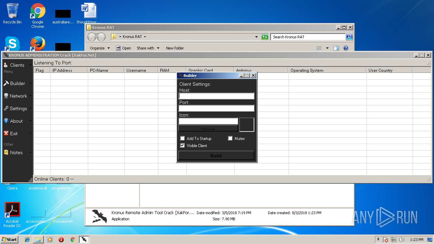Screen dimensions: 434x244
Task: Select the bat application icon in details pane
Action: pyautogui.click(x=99, y=216)
